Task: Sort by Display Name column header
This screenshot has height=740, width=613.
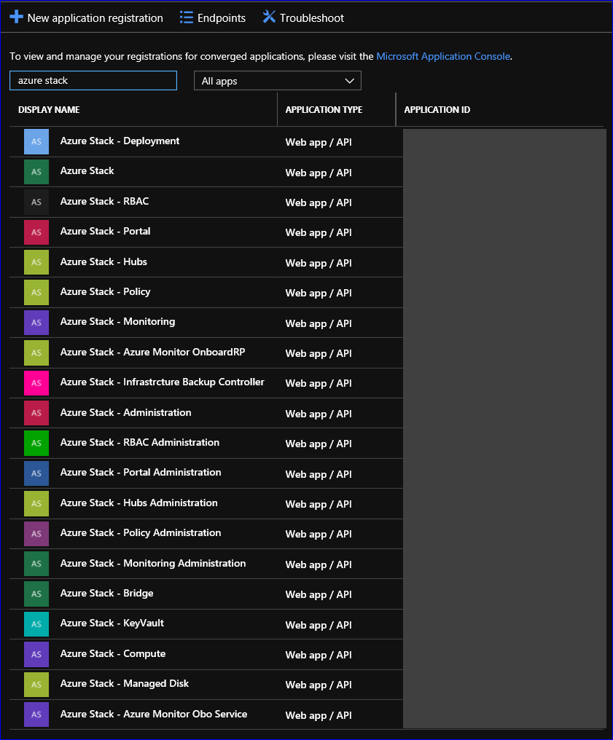Action: pyautogui.click(x=49, y=110)
